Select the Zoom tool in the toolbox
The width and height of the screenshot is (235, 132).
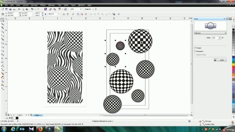point(2,32)
